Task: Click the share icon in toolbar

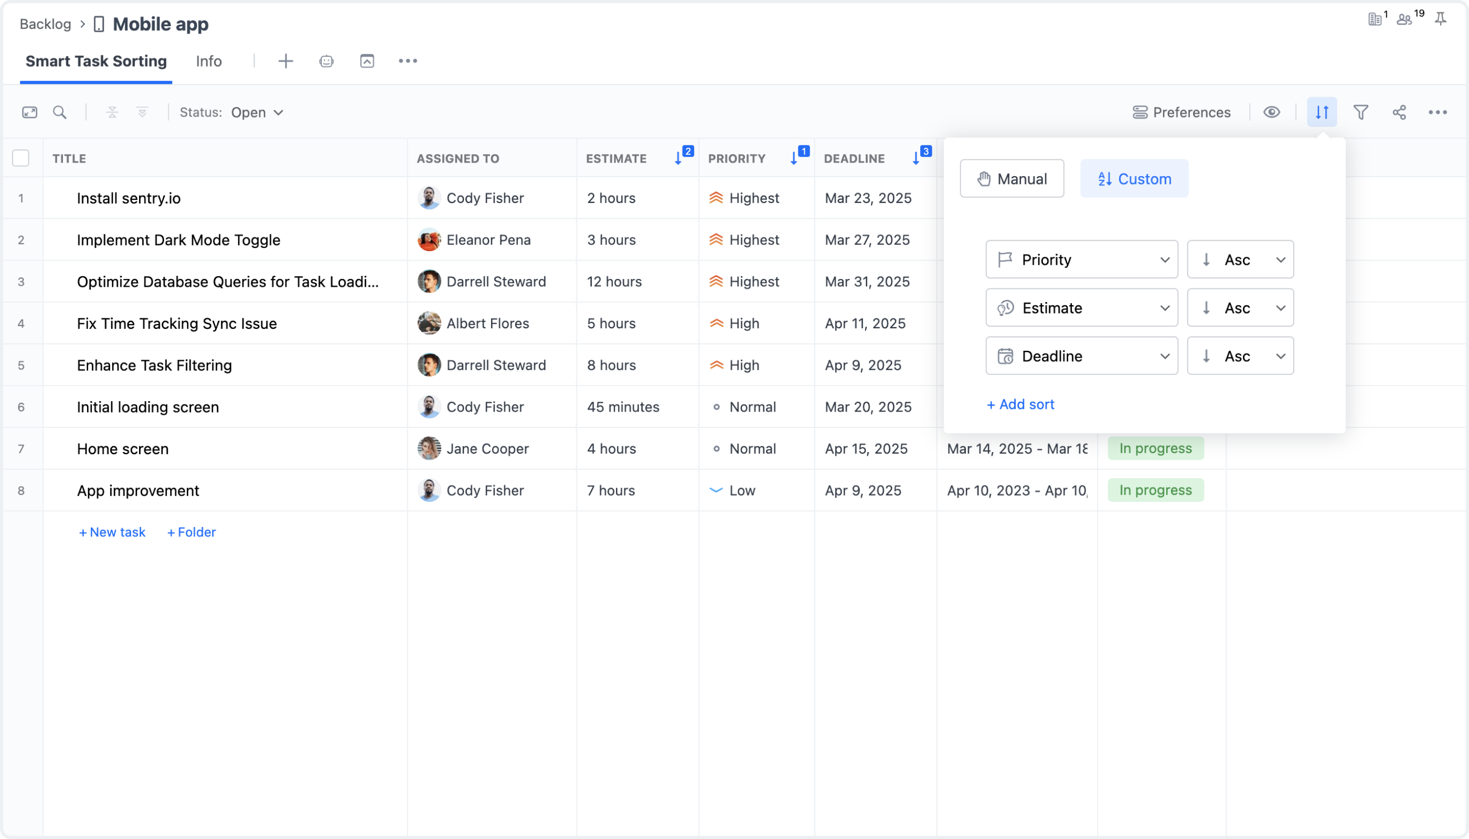Action: point(1399,112)
